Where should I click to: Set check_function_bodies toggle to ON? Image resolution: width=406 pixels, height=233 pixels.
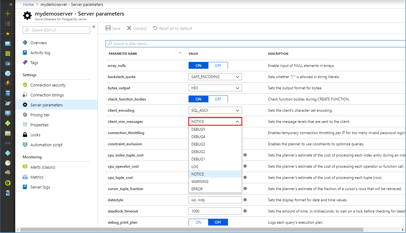coord(198,99)
